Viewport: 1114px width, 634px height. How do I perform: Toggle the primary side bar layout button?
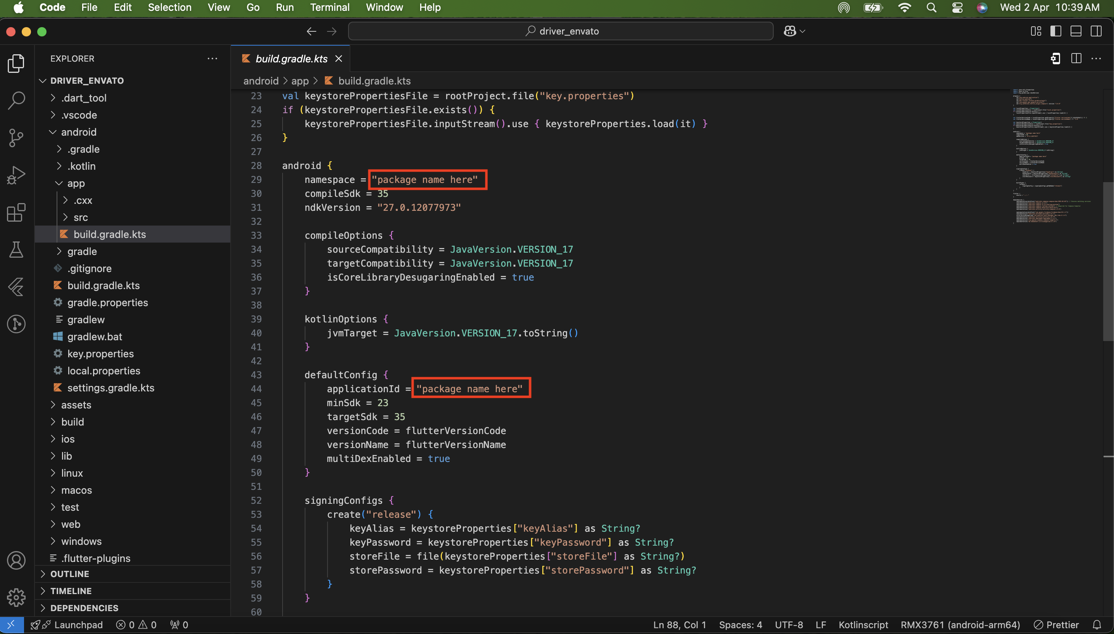pyautogui.click(x=1055, y=31)
